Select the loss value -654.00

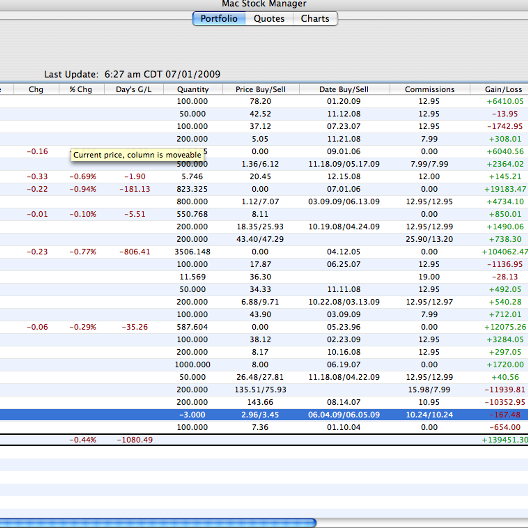[505, 427]
